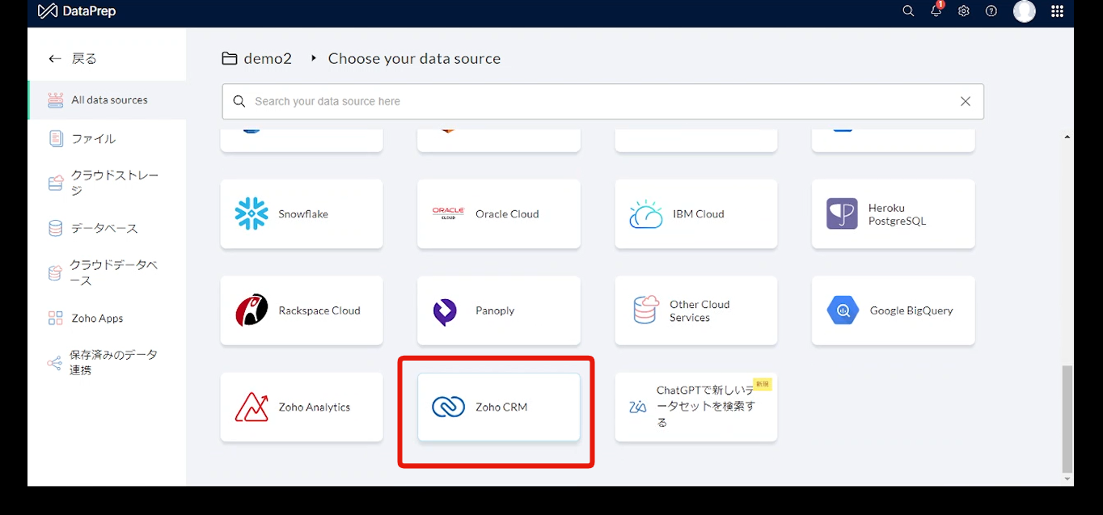Click the ファイル document icon
Image resolution: width=1103 pixels, height=515 pixels.
point(56,138)
